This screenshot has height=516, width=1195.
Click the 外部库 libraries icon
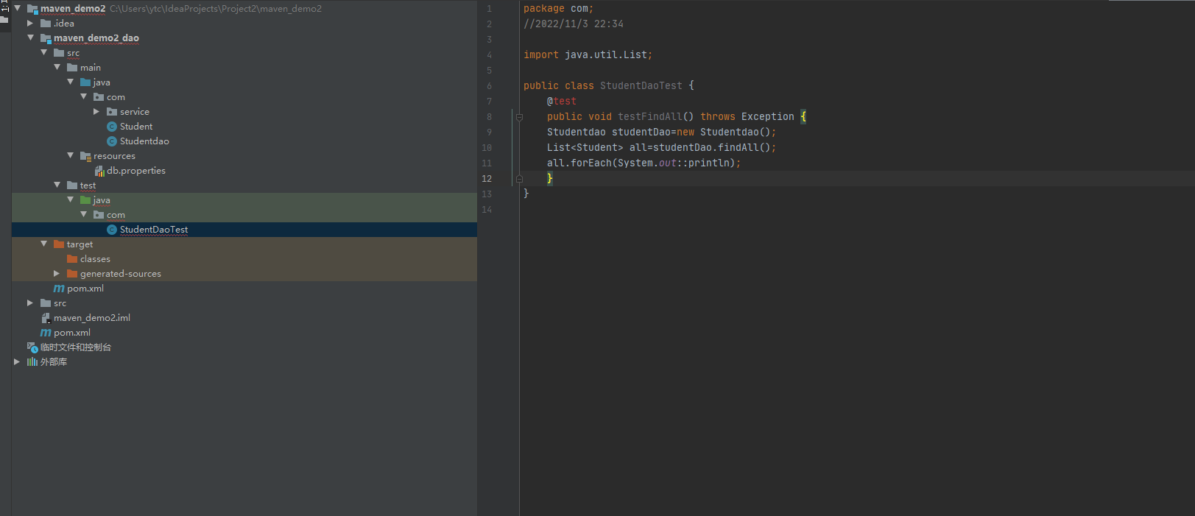(x=32, y=362)
